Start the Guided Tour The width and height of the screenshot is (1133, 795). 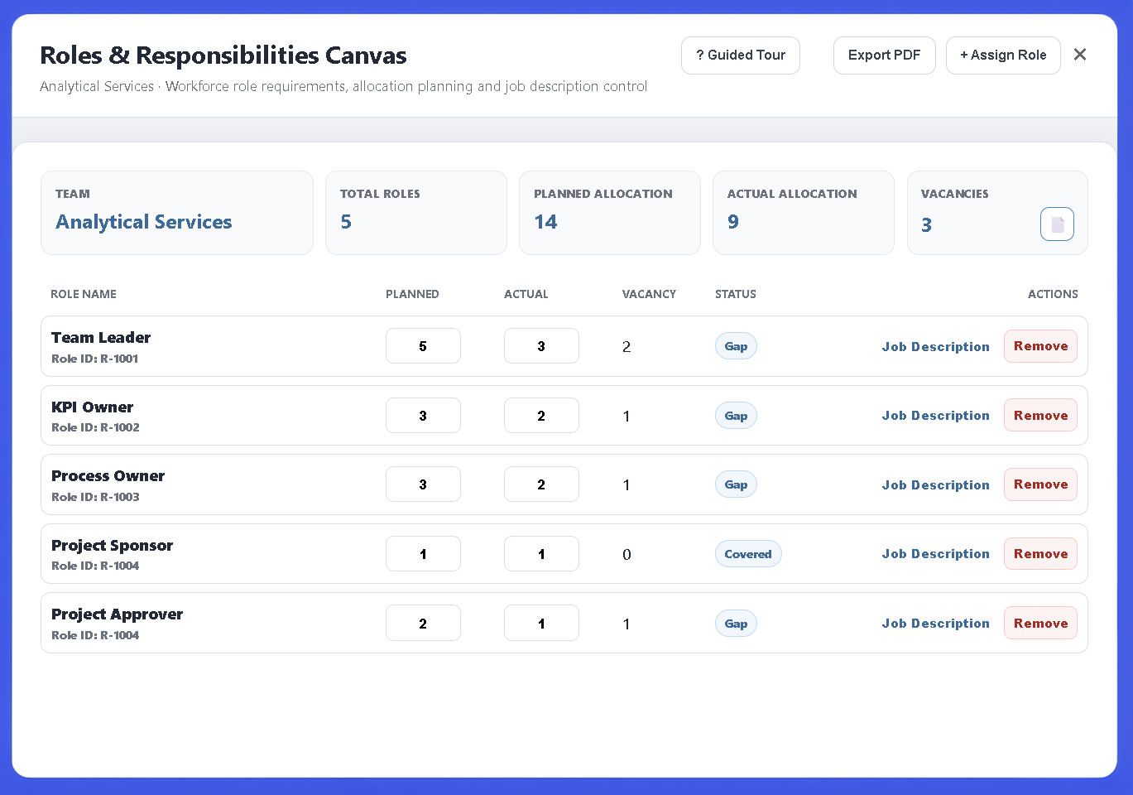(x=741, y=55)
